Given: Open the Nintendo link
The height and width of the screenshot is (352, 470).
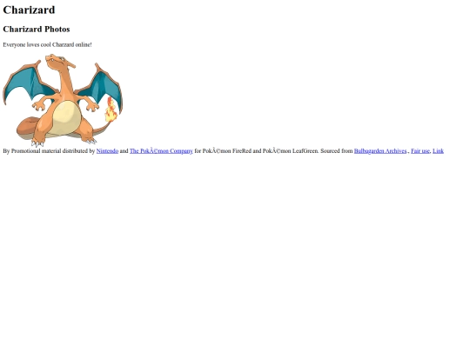Looking at the screenshot, I should [x=107, y=151].
